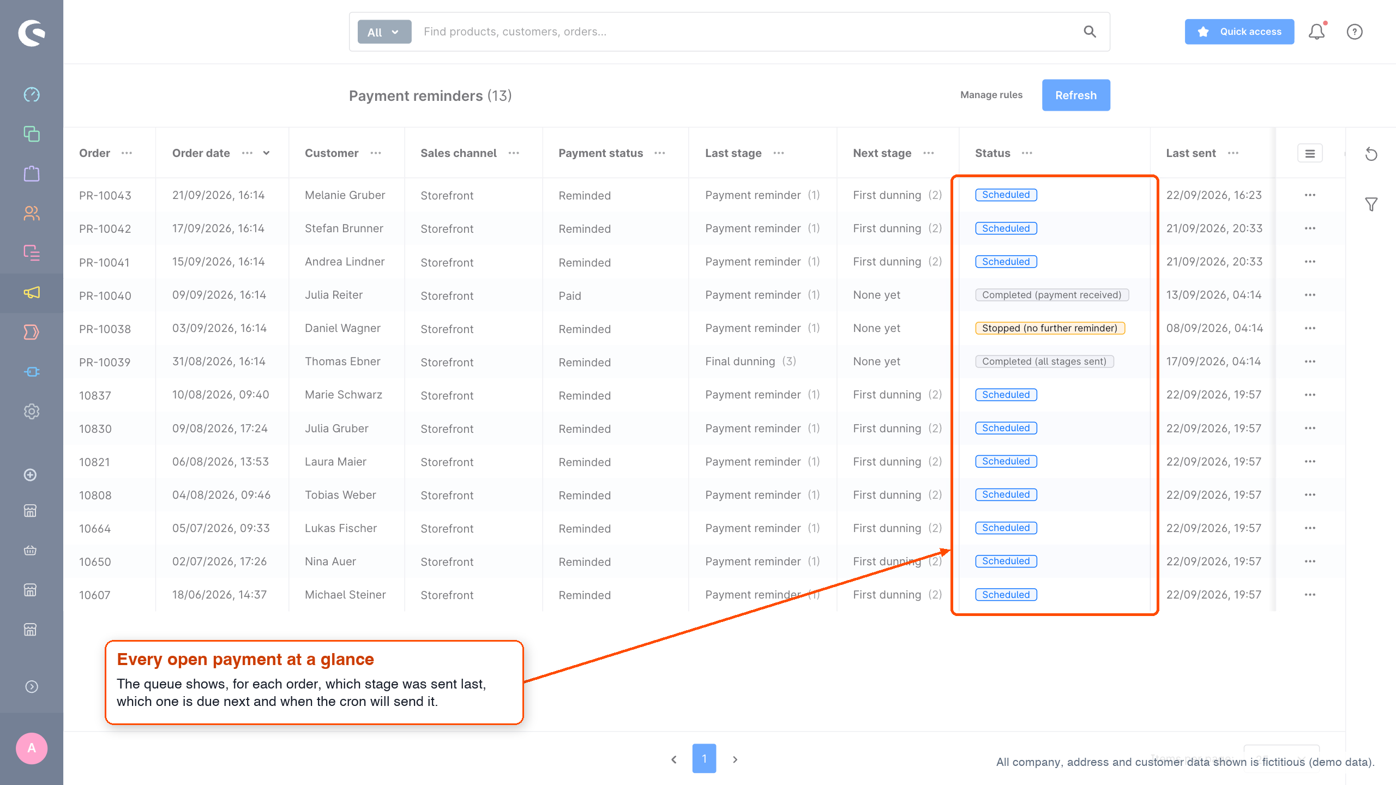This screenshot has height=785, width=1396.
Task: Open row actions for order 10837
Action: (1310, 395)
